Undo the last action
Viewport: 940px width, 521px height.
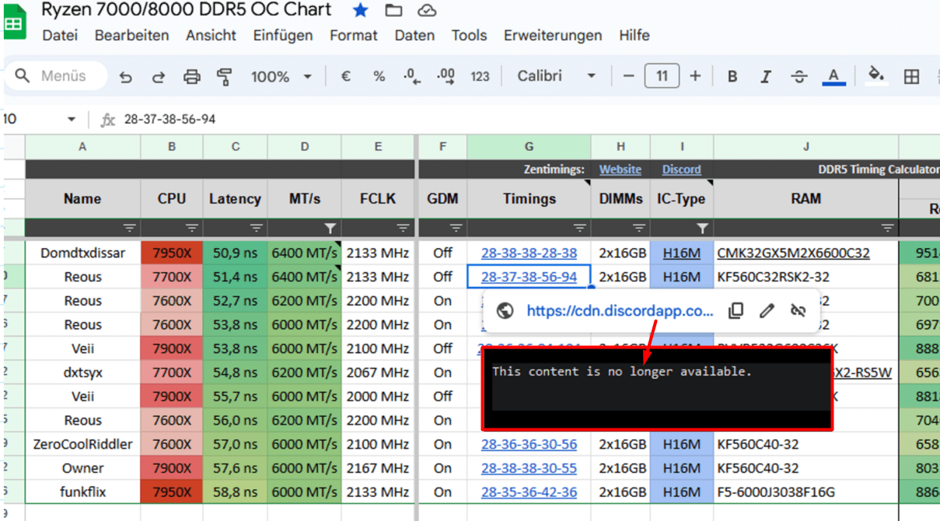(125, 76)
